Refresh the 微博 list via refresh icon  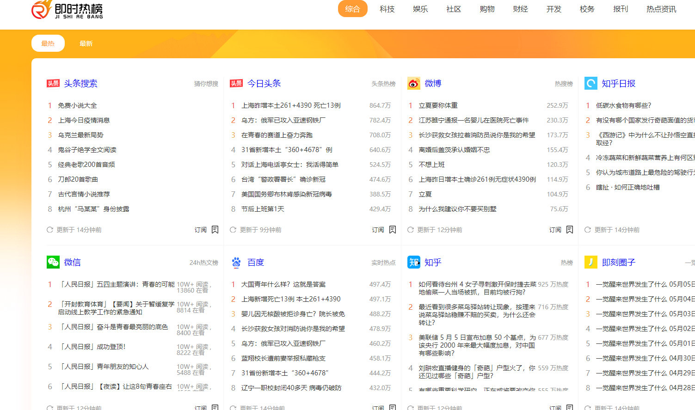click(x=411, y=230)
